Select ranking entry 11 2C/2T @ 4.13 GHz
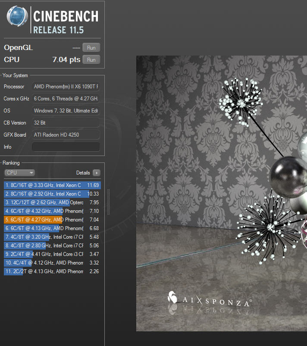 52,271
